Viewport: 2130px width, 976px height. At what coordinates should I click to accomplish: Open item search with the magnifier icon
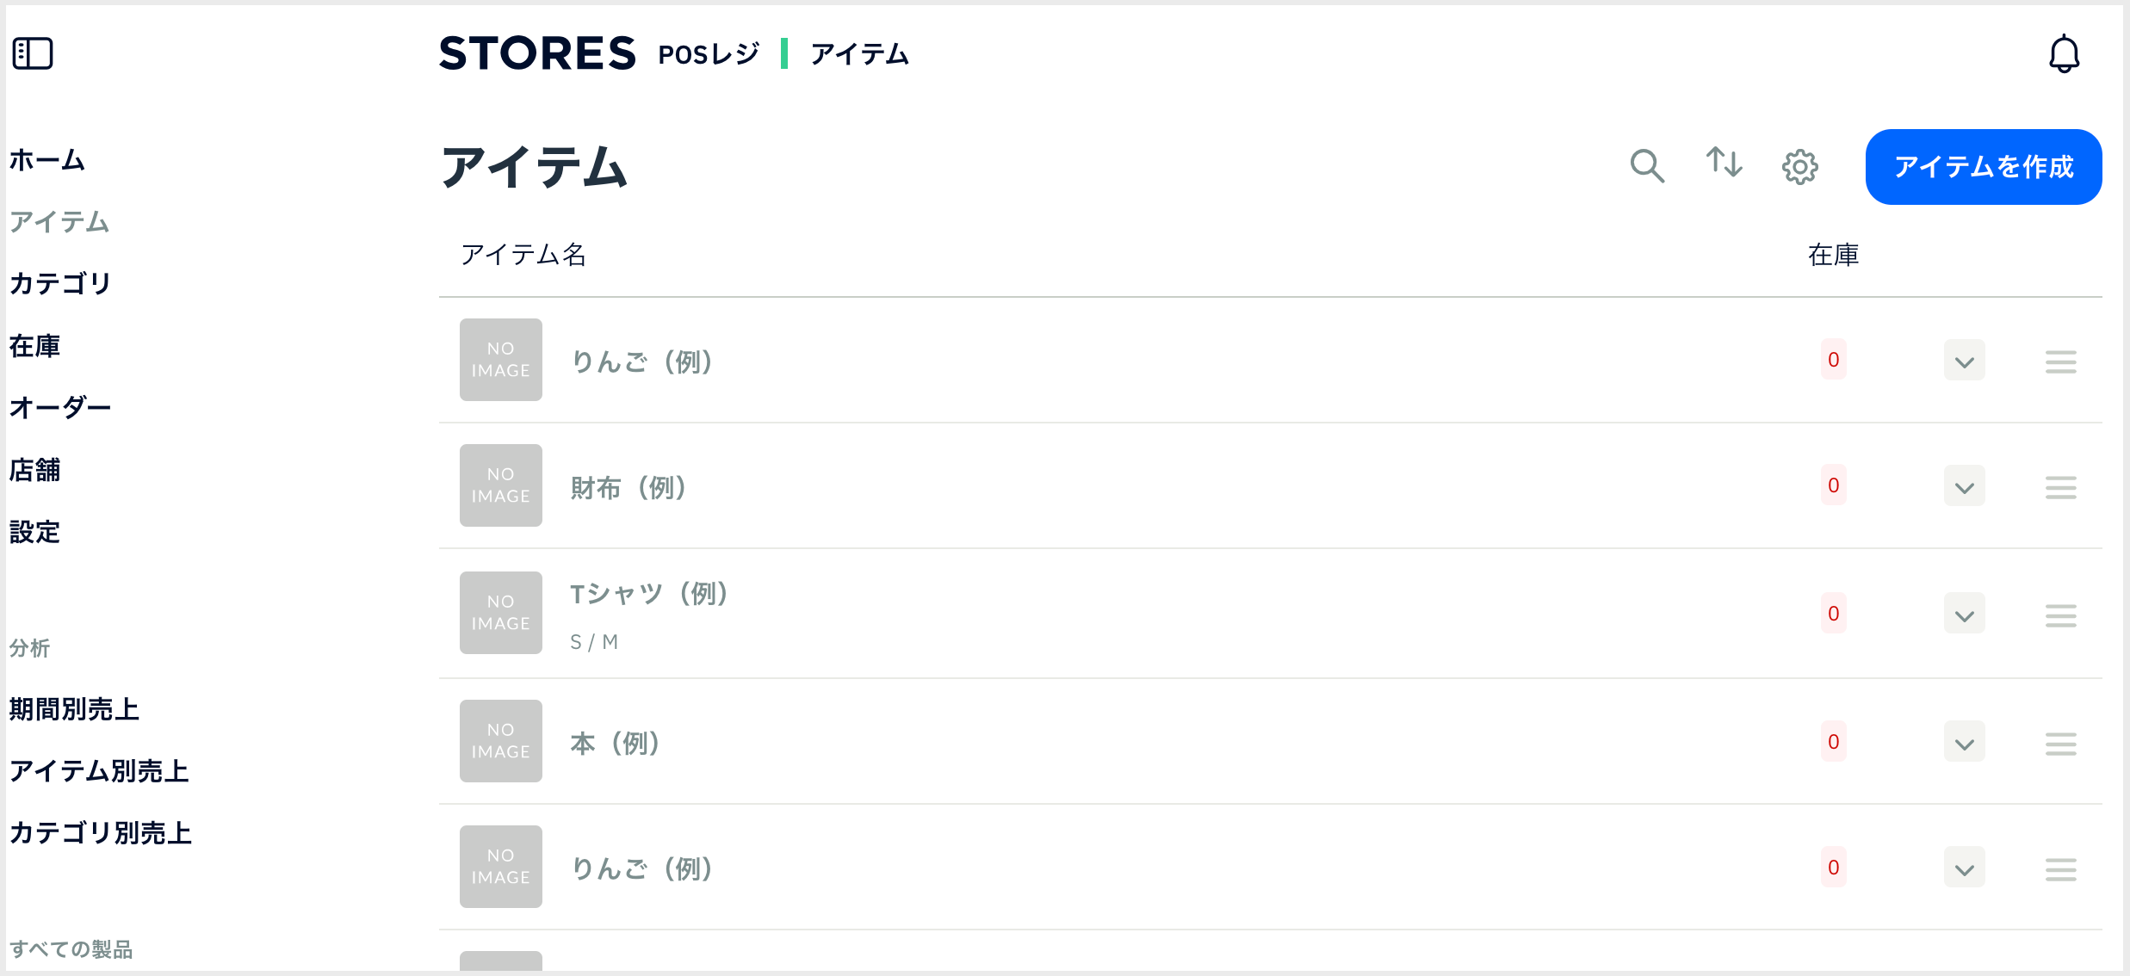point(1647,165)
